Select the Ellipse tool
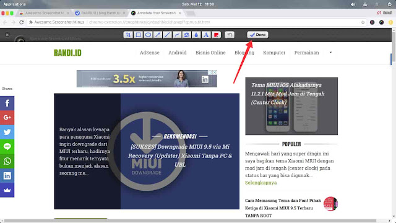 click(148, 35)
